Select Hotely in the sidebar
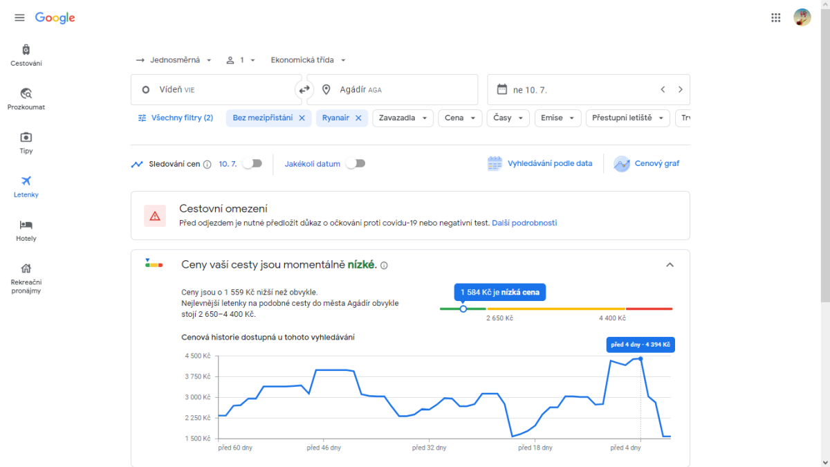Image resolution: width=830 pixels, height=467 pixels. 26,230
